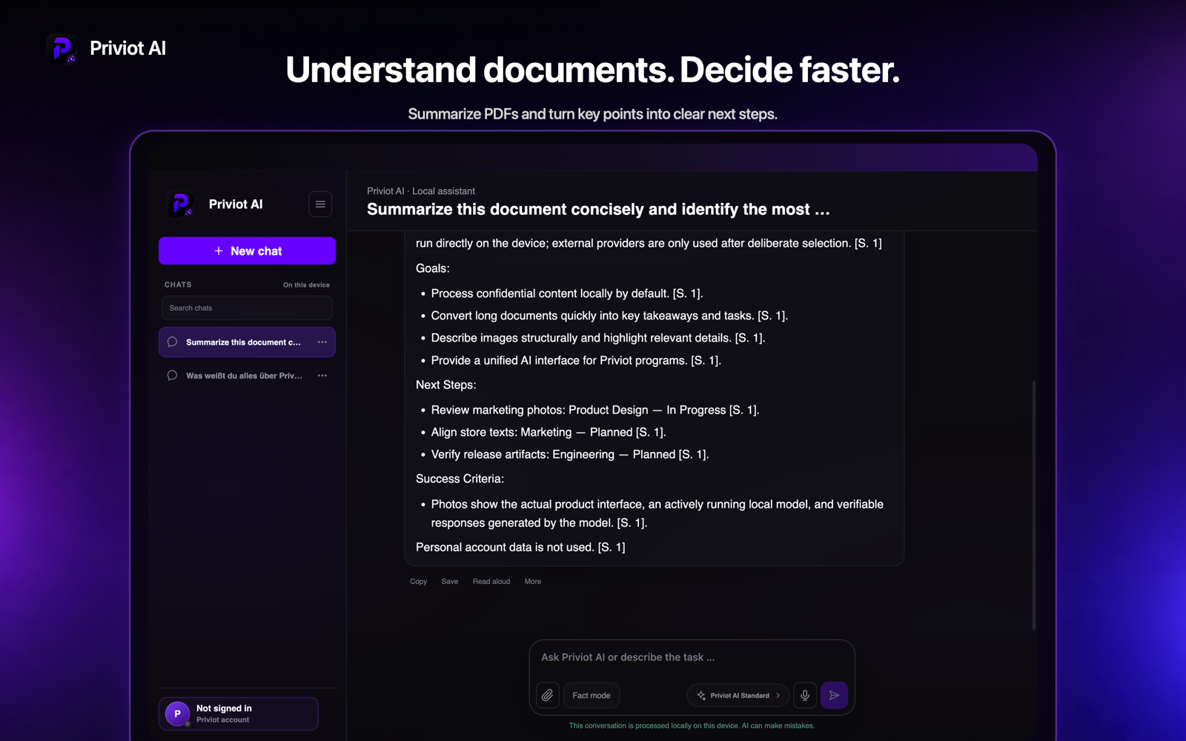Open options menu for 'Summarize this document' chat

tap(322, 342)
